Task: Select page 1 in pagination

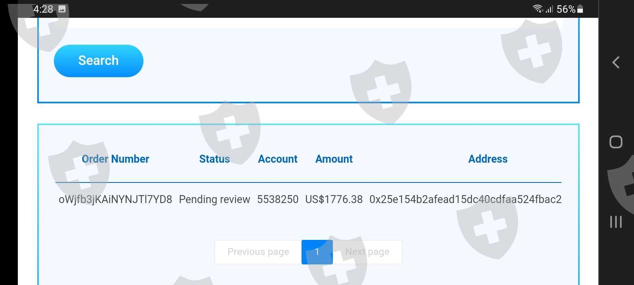Action: click(317, 252)
